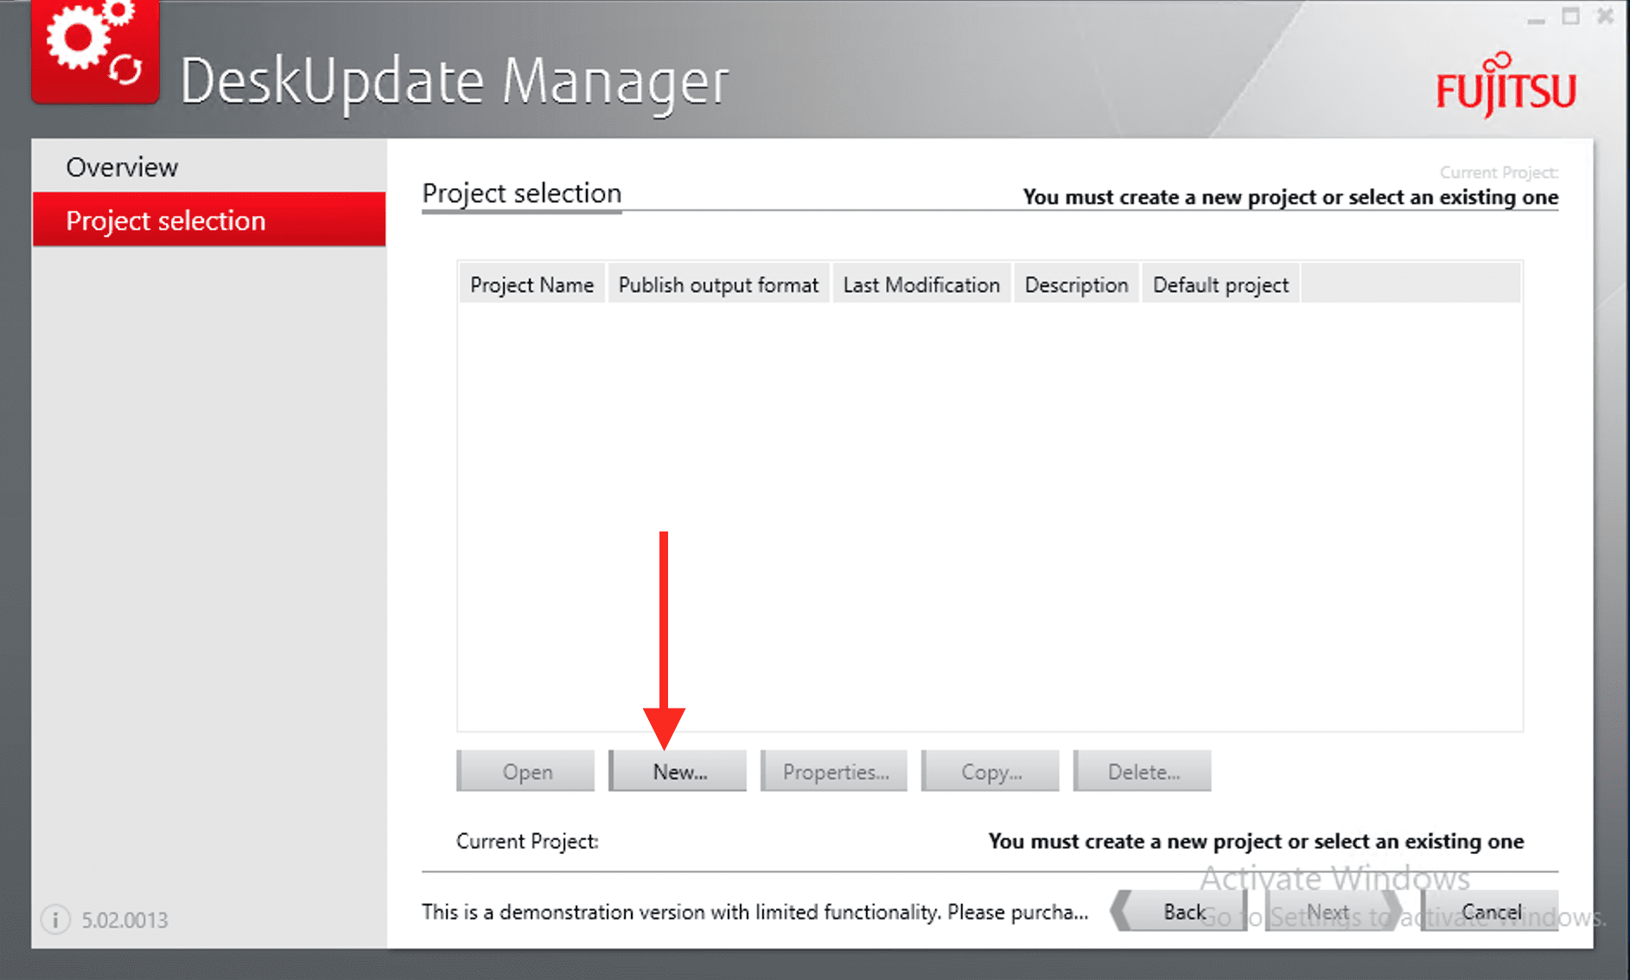
Task: Go Back to the previous step
Action: [x=1182, y=912]
